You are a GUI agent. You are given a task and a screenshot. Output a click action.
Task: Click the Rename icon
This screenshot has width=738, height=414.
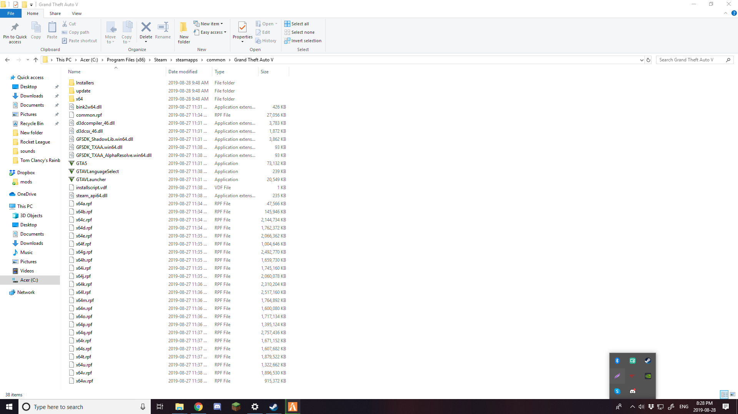coord(162,29)
